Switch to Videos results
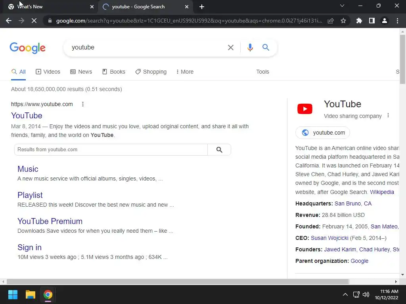 click(x=48, y=72)
